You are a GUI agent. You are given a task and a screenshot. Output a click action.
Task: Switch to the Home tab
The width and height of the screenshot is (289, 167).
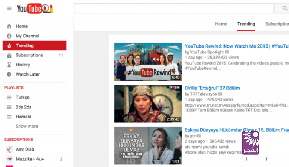pyautogui.click(x=221, y=24)
